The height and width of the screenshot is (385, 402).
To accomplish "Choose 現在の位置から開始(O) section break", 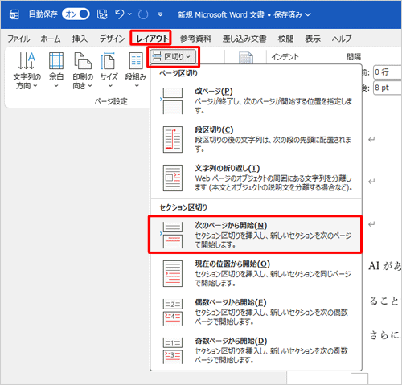I will tap(256, 273).
